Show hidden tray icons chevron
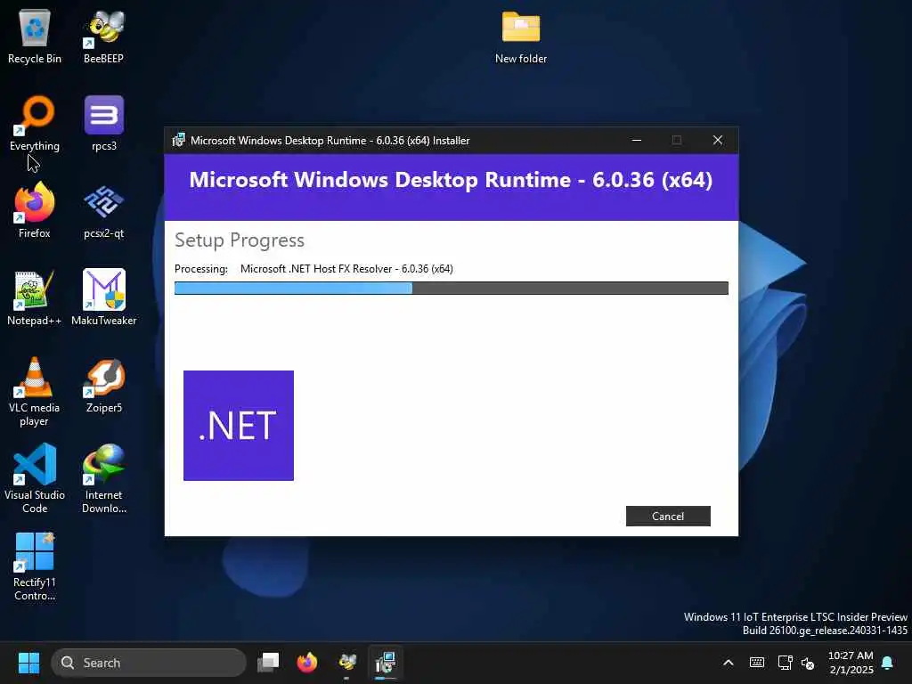 tap(729, 663)
